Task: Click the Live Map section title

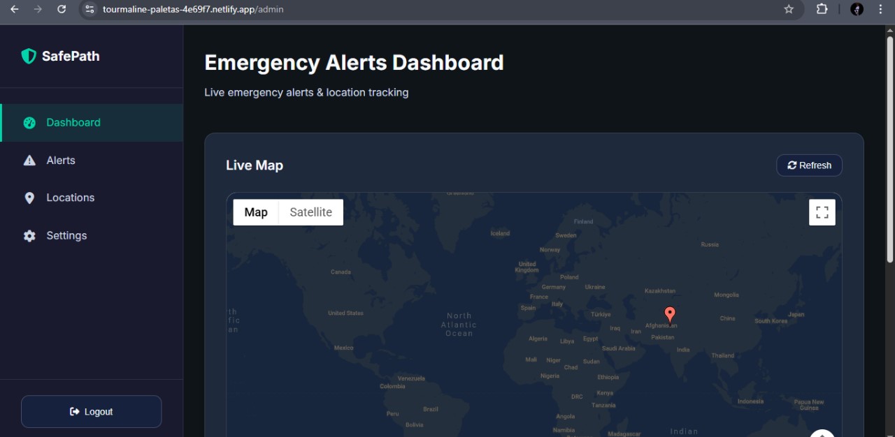Action: [x=255, y=165]
